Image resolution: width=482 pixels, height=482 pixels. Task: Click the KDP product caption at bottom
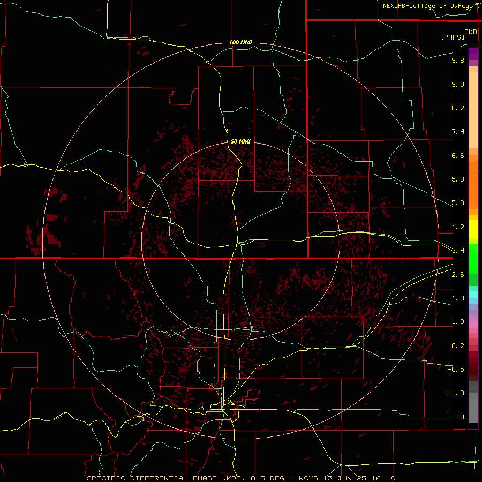(240, 478)
